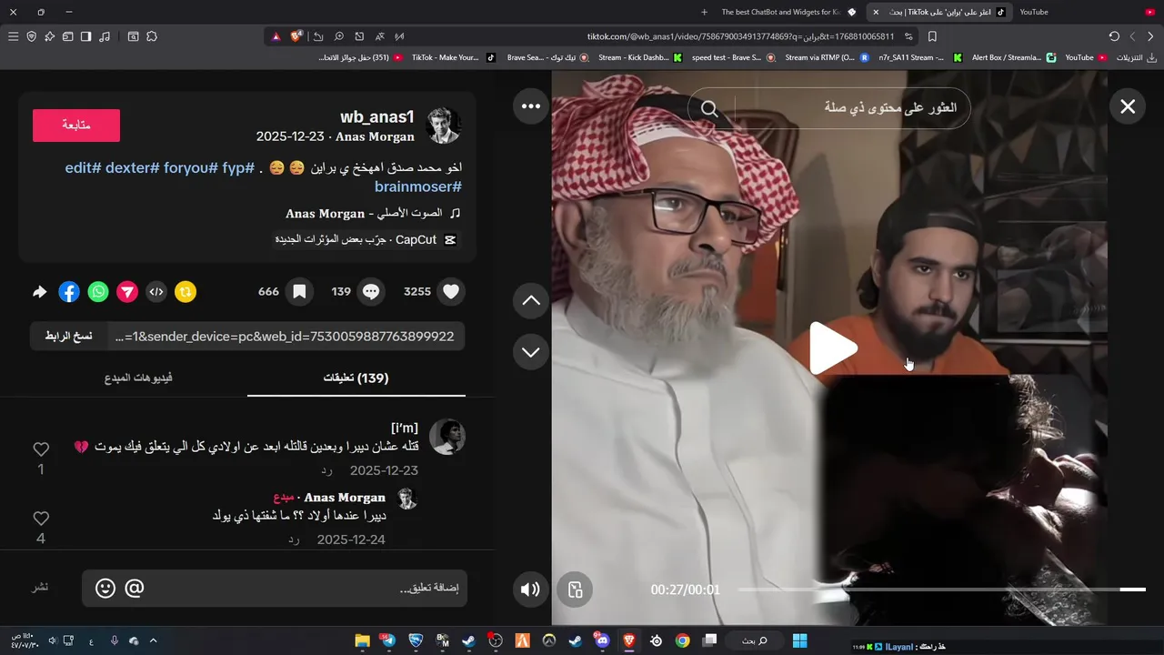The width and height of the screenshot is (1164, 655).
Task: Switch to the (139) تعليقات comments tab
Action: [x=356, y=378]
